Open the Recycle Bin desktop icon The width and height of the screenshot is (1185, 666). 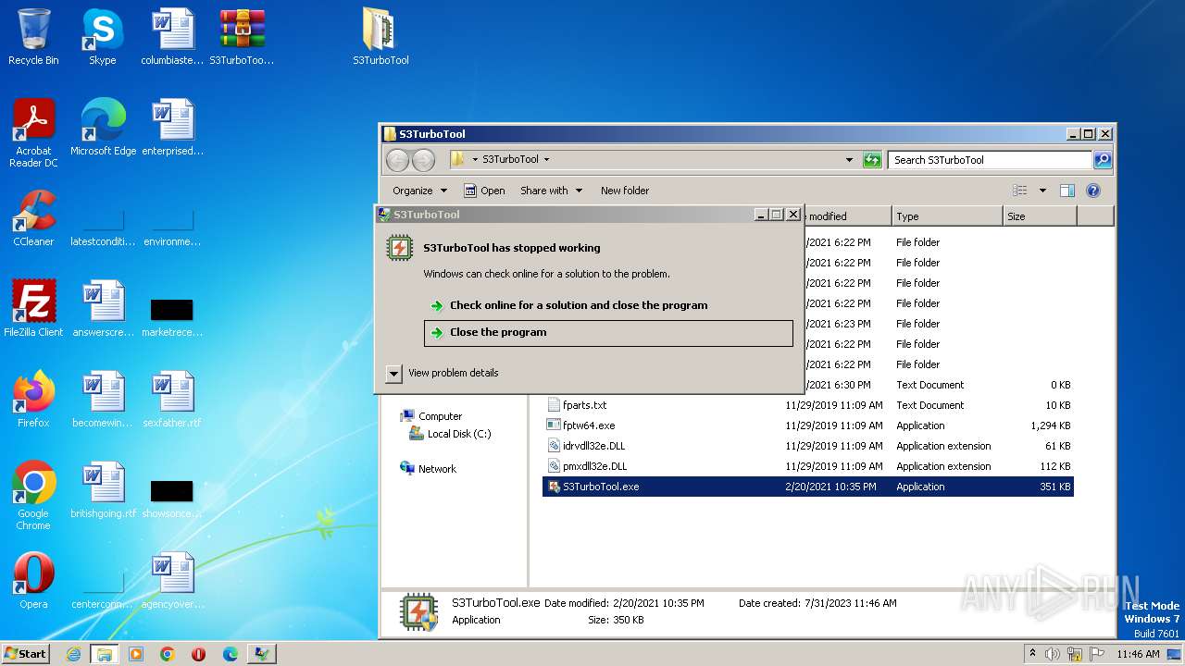coord(33,37)
